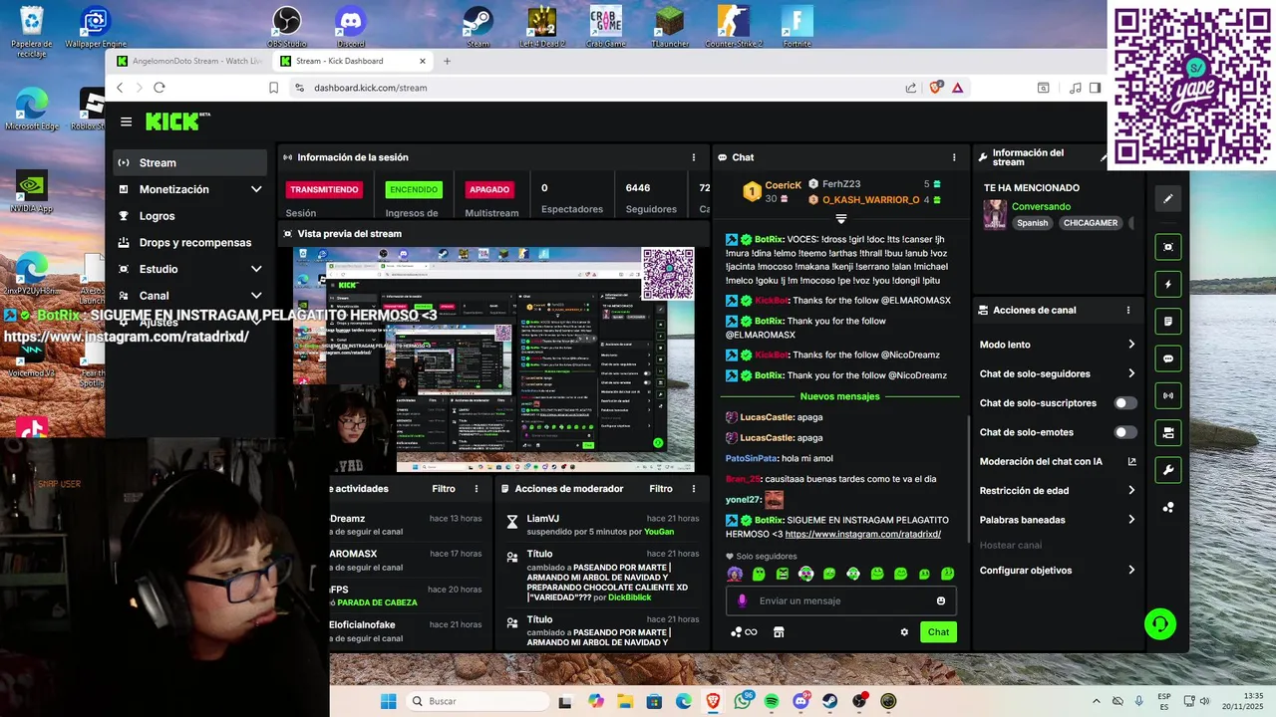
Task: Select Stream in the sidebar
Action: [x=189, y=162]
